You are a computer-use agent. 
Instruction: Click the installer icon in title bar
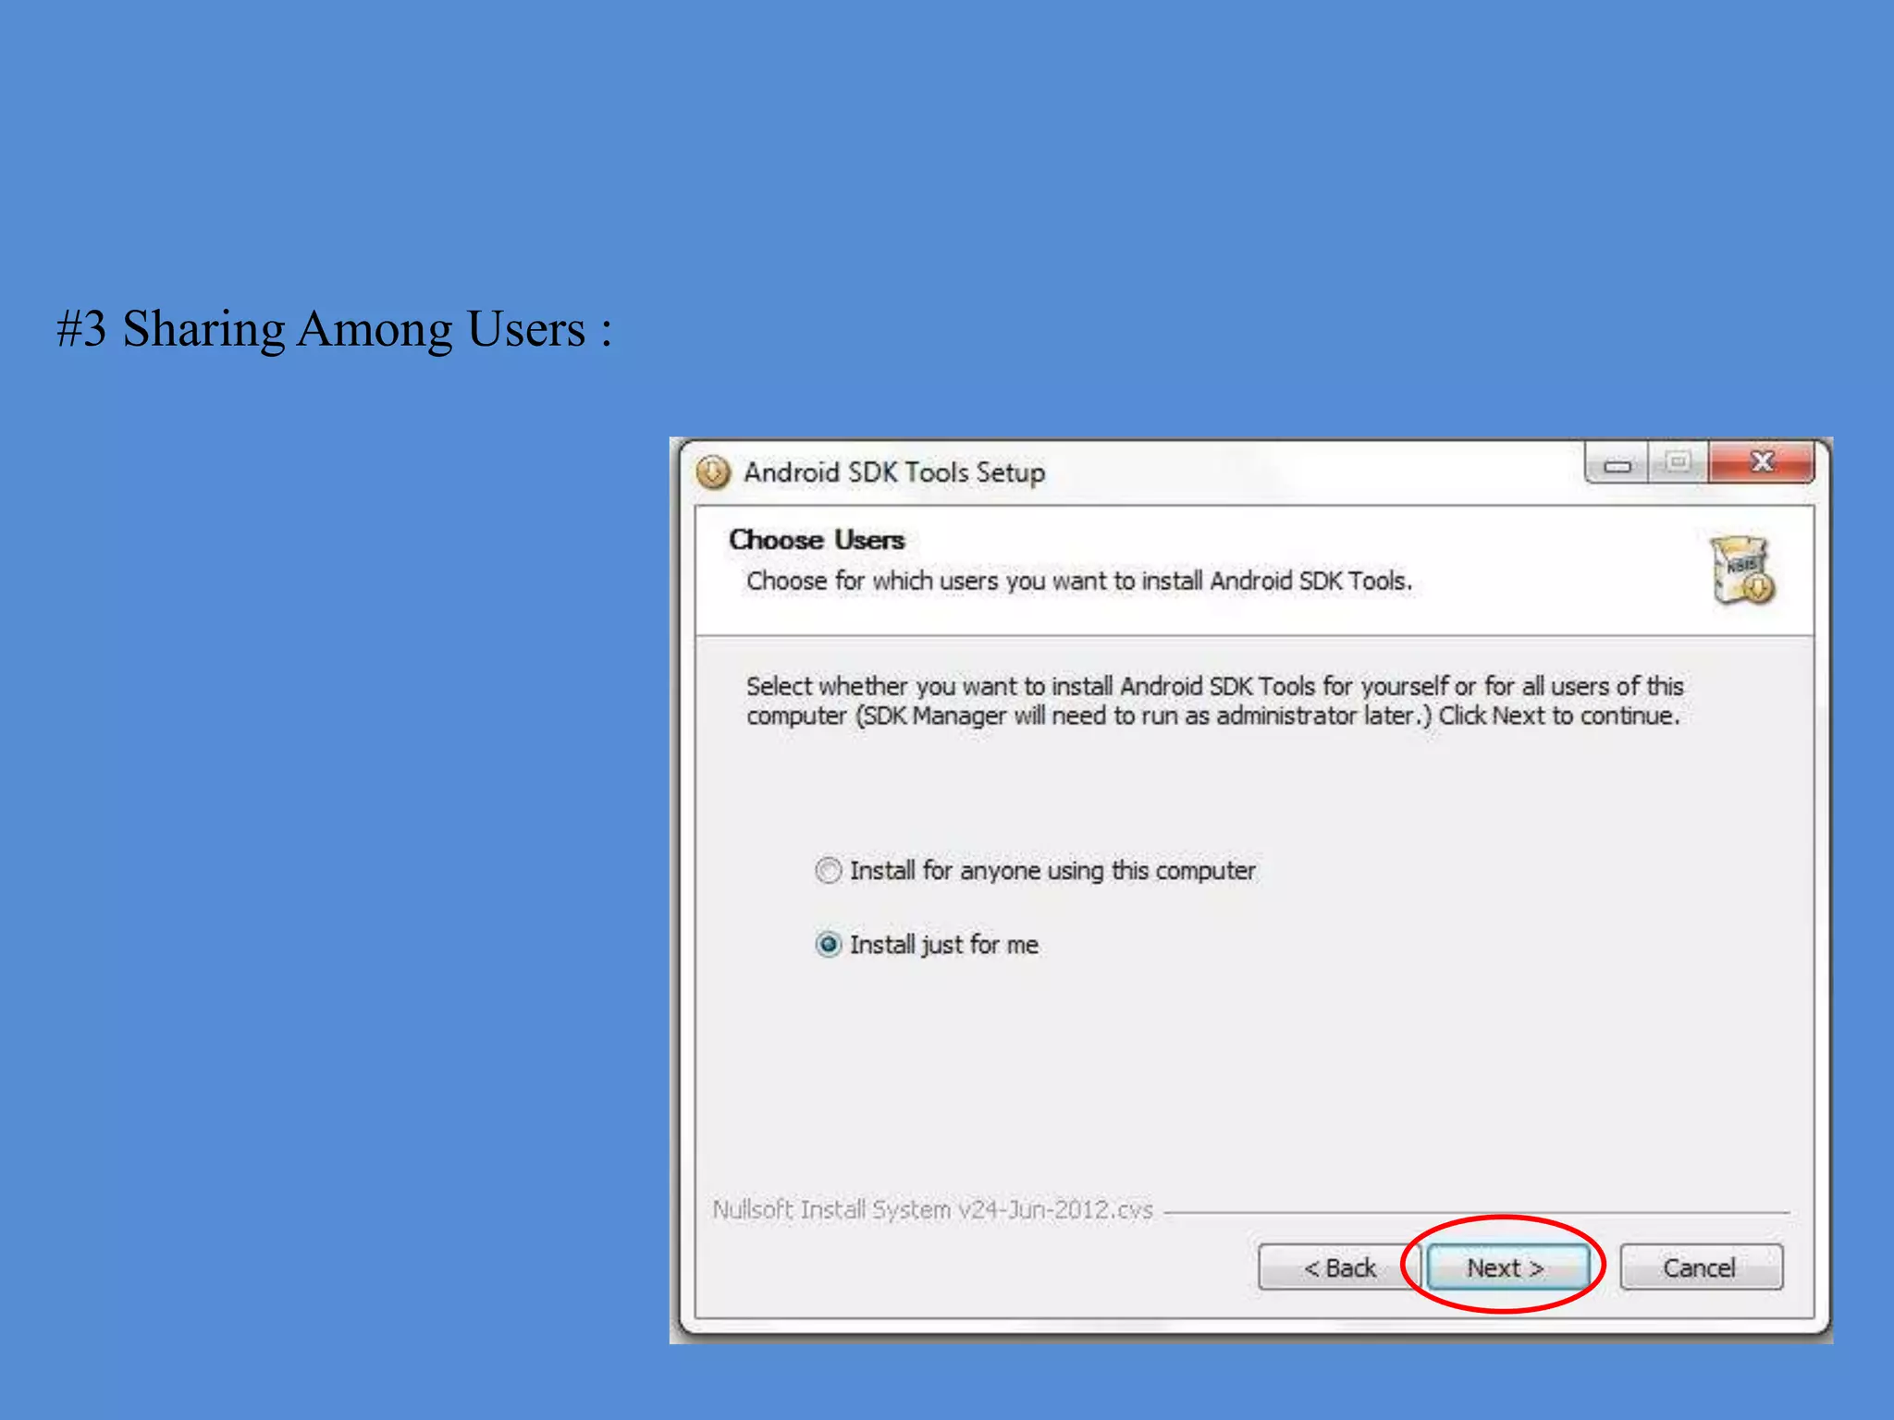click(x=712, y=471)
